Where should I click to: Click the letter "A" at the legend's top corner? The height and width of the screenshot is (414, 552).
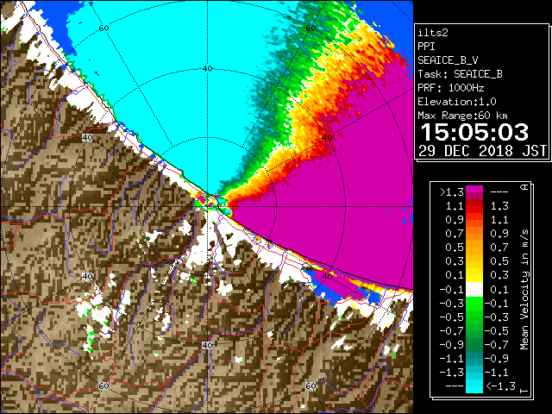pyautogui.click(x=524, y=187)
